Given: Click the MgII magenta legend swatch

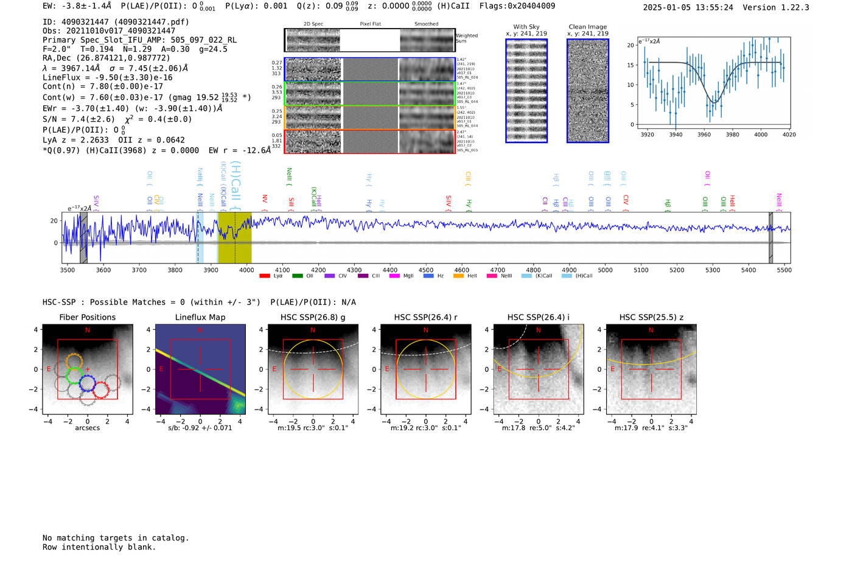Looking at the screenshot, I should tap(395, 276).
